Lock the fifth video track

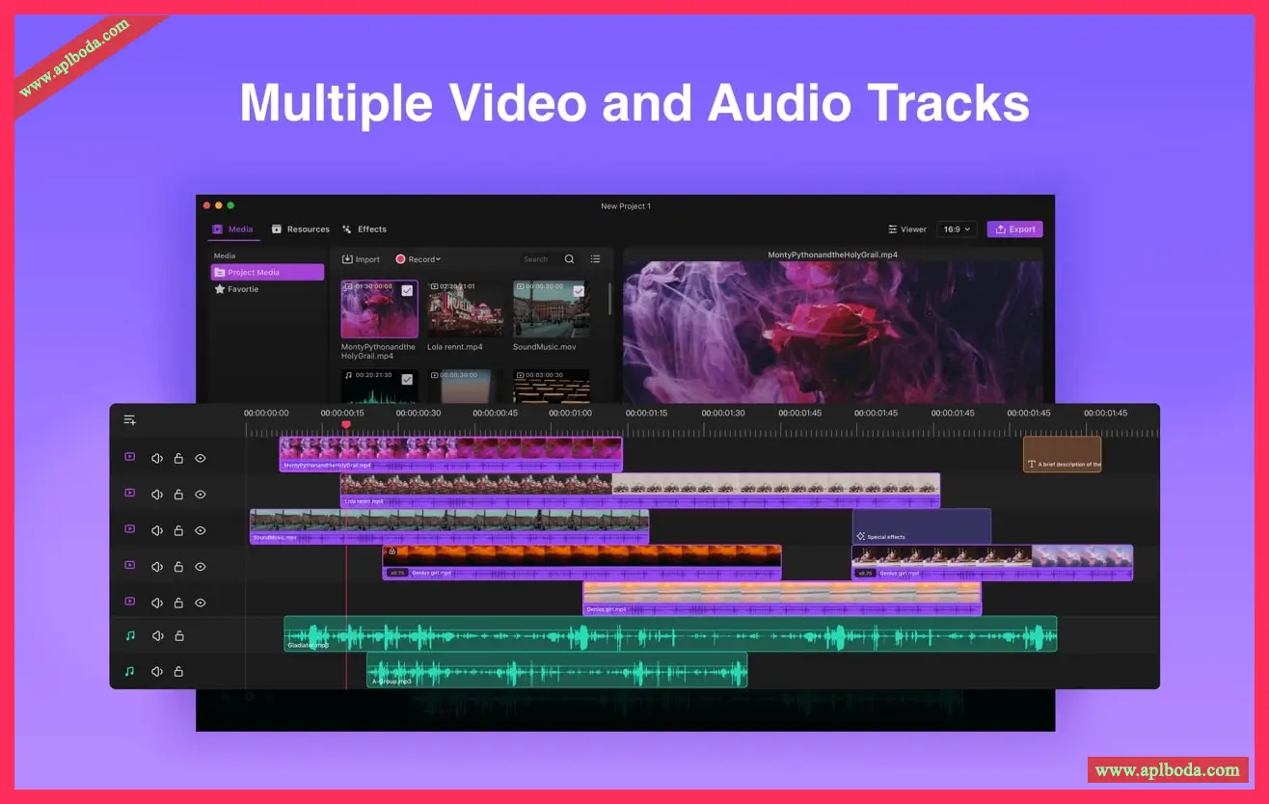point(178,603)
